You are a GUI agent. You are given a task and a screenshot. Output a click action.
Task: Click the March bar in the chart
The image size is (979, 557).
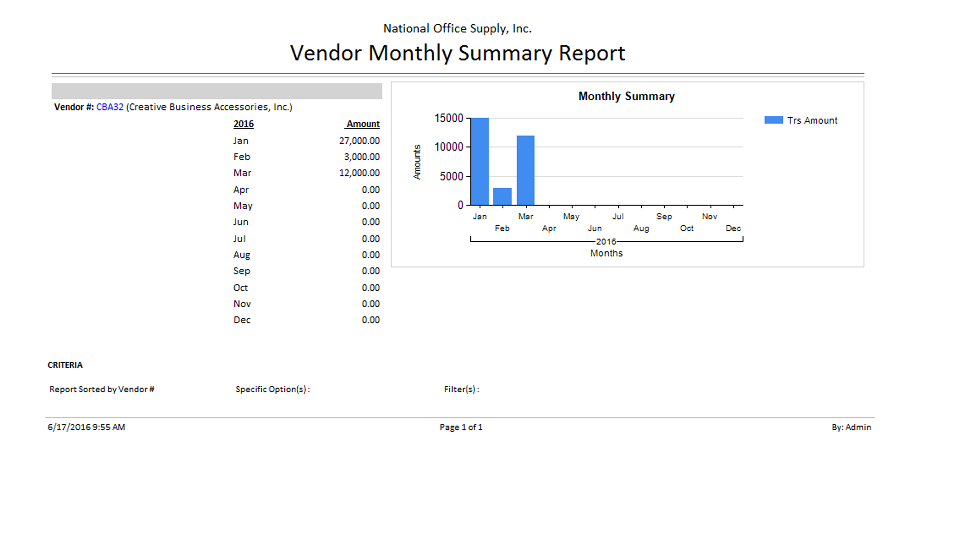[525, 170]
